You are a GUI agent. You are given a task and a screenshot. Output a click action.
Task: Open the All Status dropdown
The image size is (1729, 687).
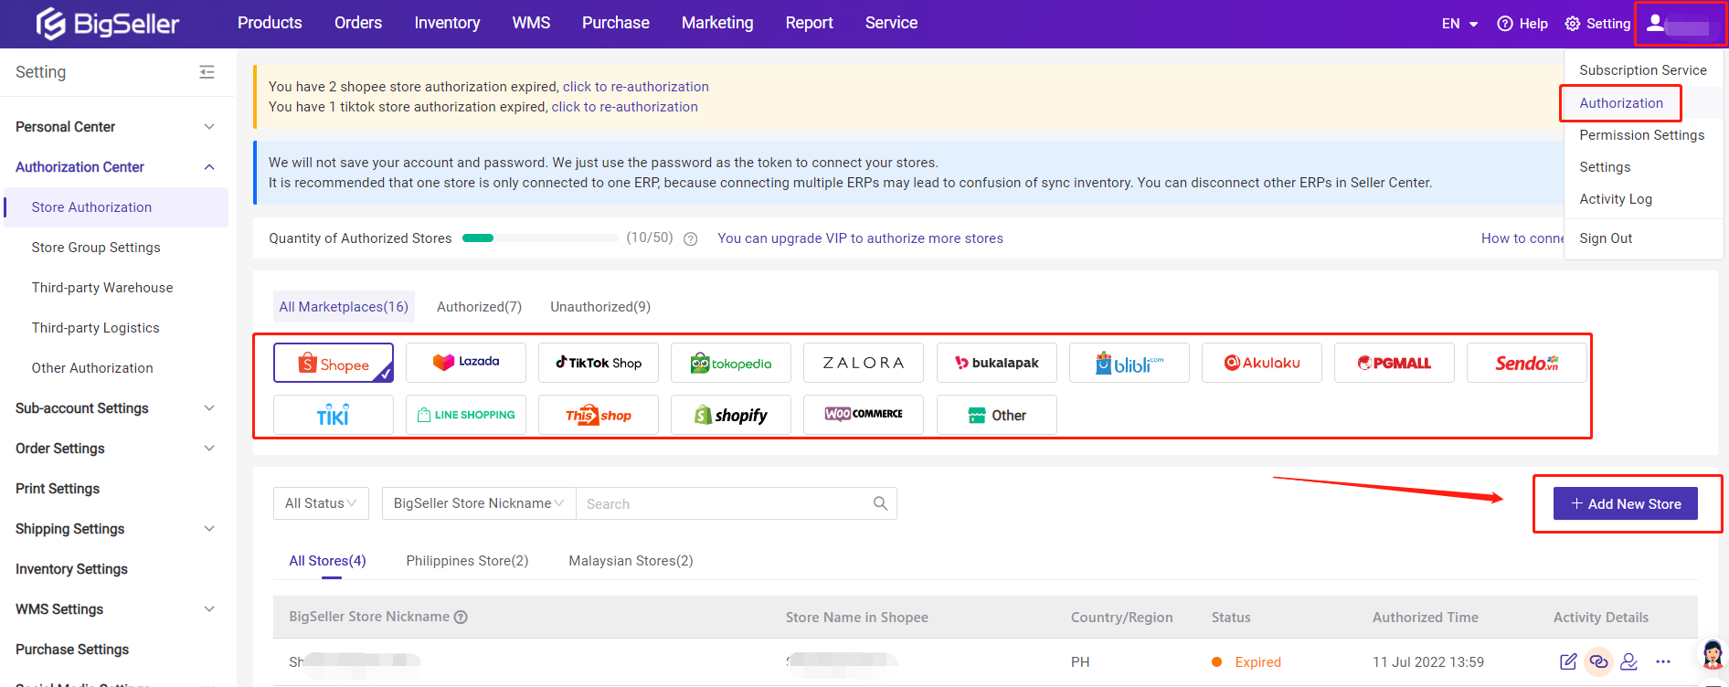pos(321,503)
